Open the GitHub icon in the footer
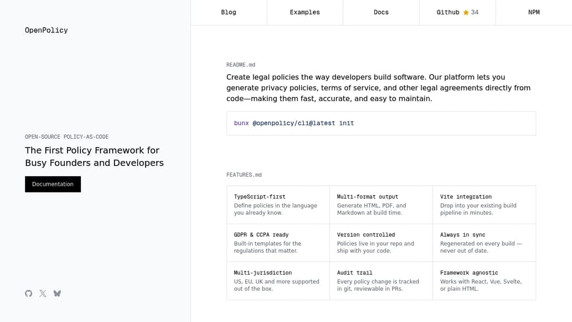The height and width of the screenshot is (322, 572). coord(28,293)
